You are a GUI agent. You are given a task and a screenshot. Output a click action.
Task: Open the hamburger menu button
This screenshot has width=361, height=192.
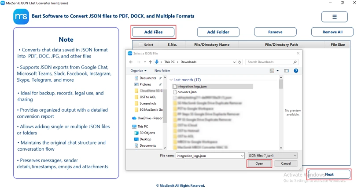(334, 17)
